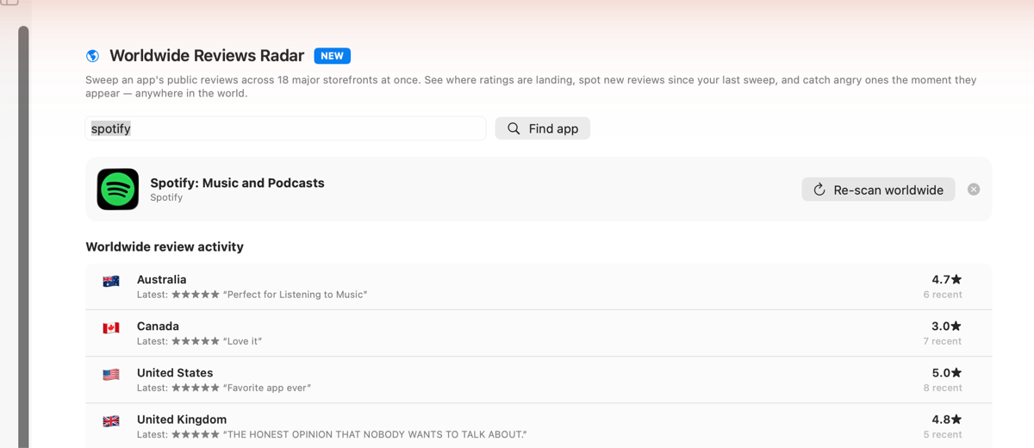The width and height of the screenshot is (1034, 448).
Task: Open the Canada row
Action: 539,333
